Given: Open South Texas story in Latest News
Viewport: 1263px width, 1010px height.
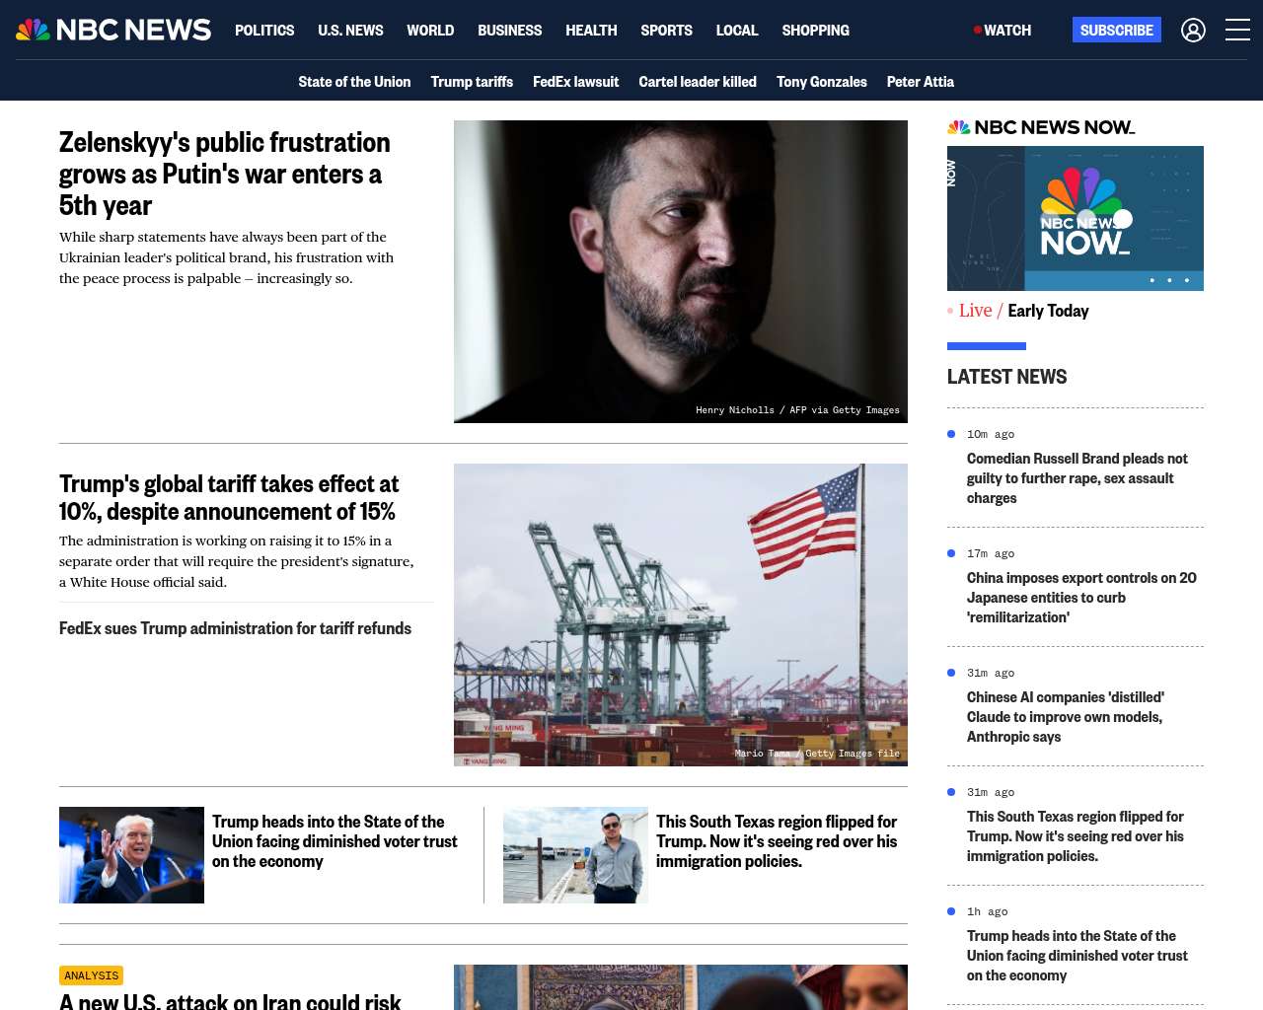Looking at the screenshot, I should 1076,836.
